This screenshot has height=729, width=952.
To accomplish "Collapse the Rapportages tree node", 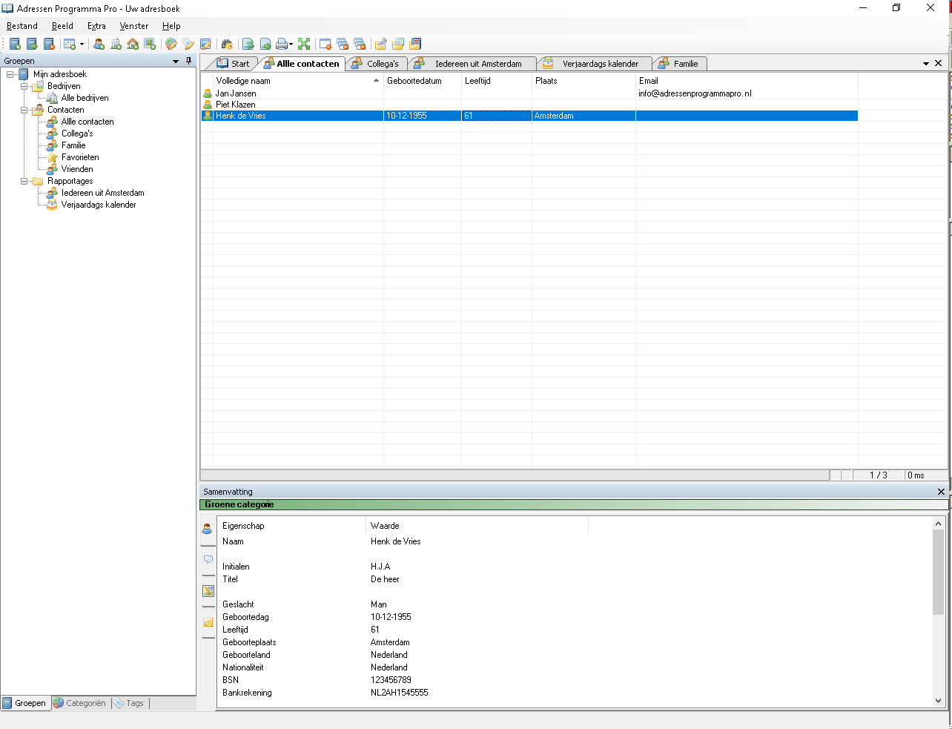I will tap(24, 181).
